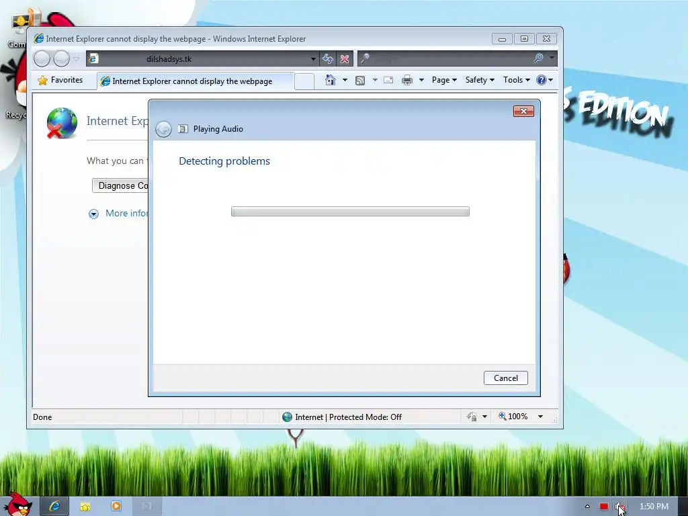This screenshot has height=516, width=688.
Task: Open the Tools menu
Action: pyautogui.click(x=517, y=80)
